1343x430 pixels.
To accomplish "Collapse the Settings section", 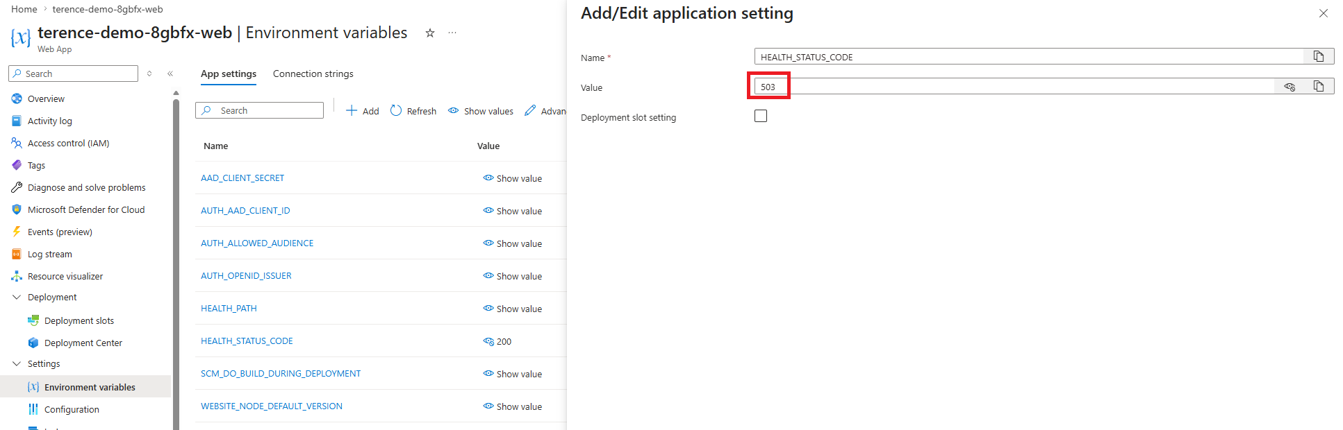I will click(17, 363).
